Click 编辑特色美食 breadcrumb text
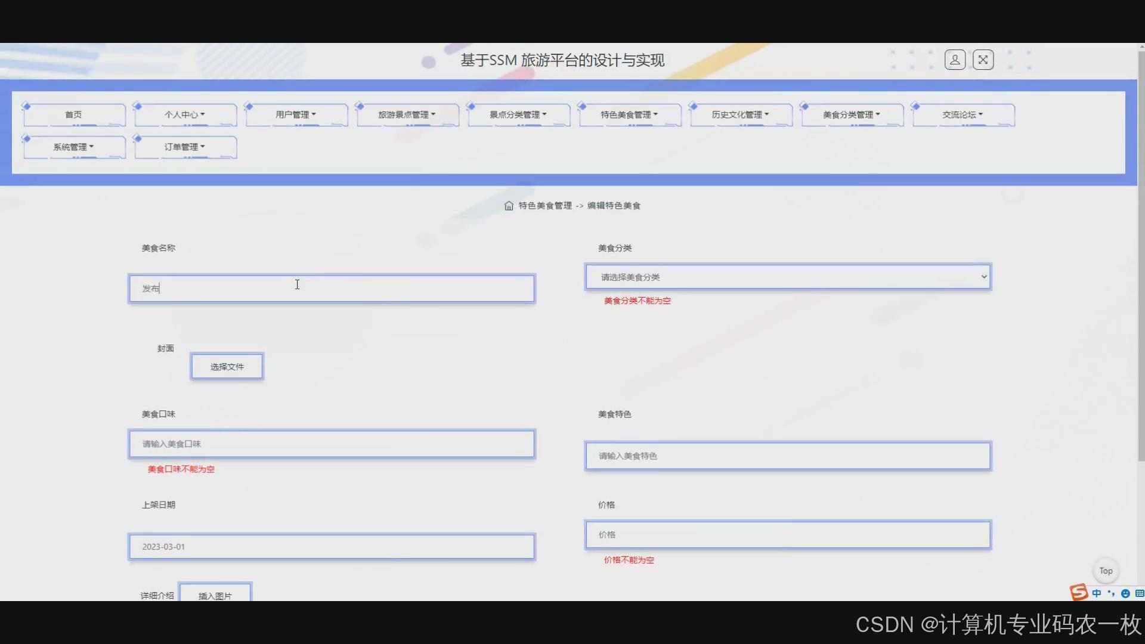The width and height of the screenshot is (1145, 644). [614, 206]
